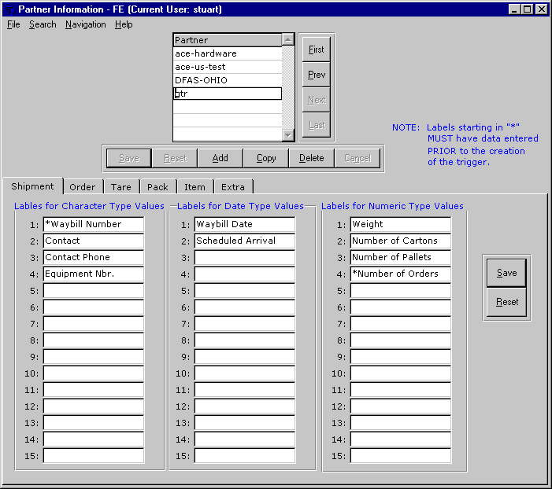552x489 pixels.
Task: Open the Pack tab
Action: click(x=157, y=187)
